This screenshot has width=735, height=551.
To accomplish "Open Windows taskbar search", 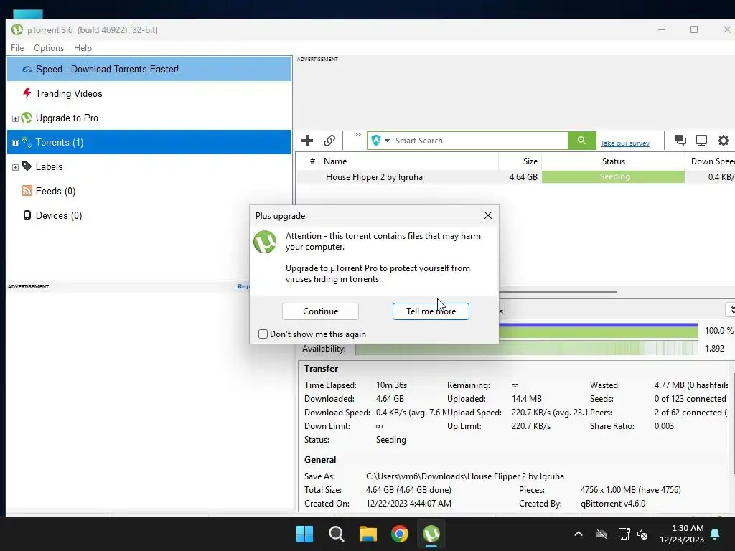I will click(337, 534).
